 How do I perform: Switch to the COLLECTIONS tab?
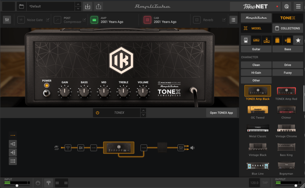coord(287,28)
